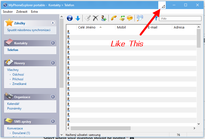Click the contact list scroll-down arrow
The height and width of the screenshot is (139, 205).
[x=199, y=124]
